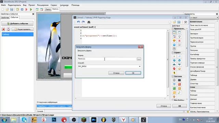Click the Windows Start button

tap(4, 120)
